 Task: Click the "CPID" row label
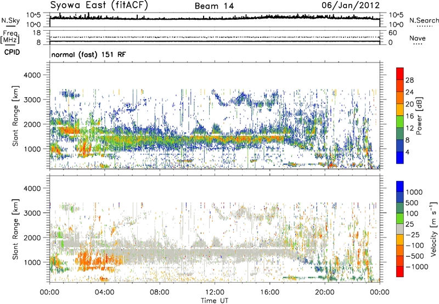pos(12,52)
